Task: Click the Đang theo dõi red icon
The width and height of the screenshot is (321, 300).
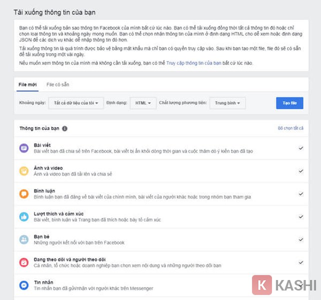Action: [x=24, y=262]
